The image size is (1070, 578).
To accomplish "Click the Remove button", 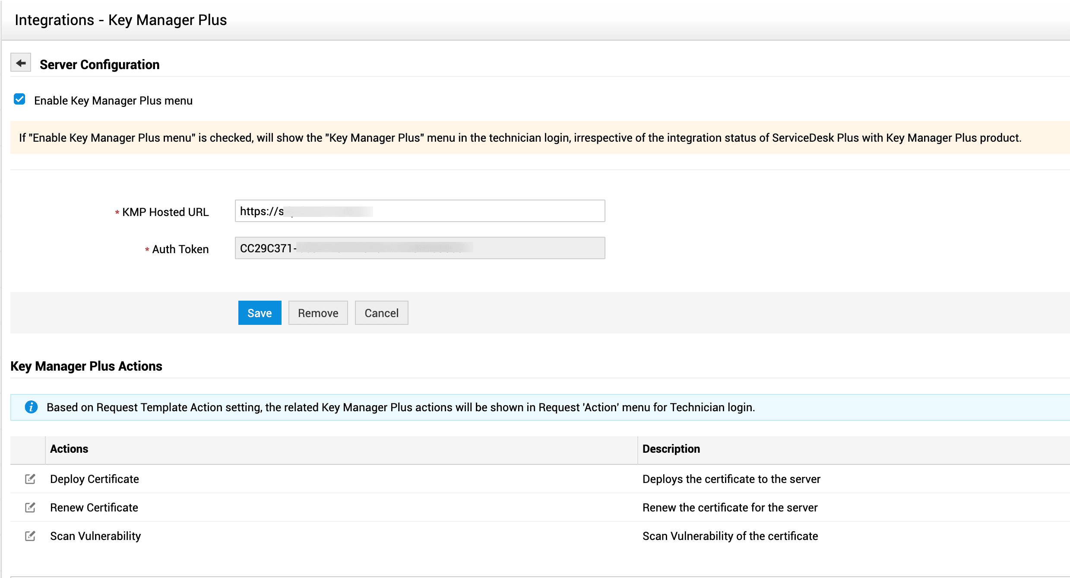I will (x=318, y=313).
